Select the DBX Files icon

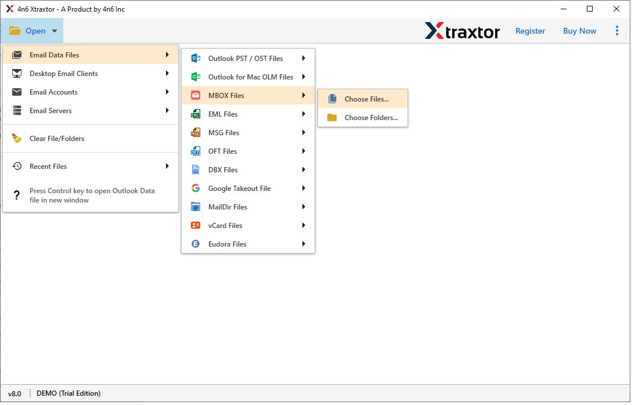pyautogui.click(x=196, y=169)
